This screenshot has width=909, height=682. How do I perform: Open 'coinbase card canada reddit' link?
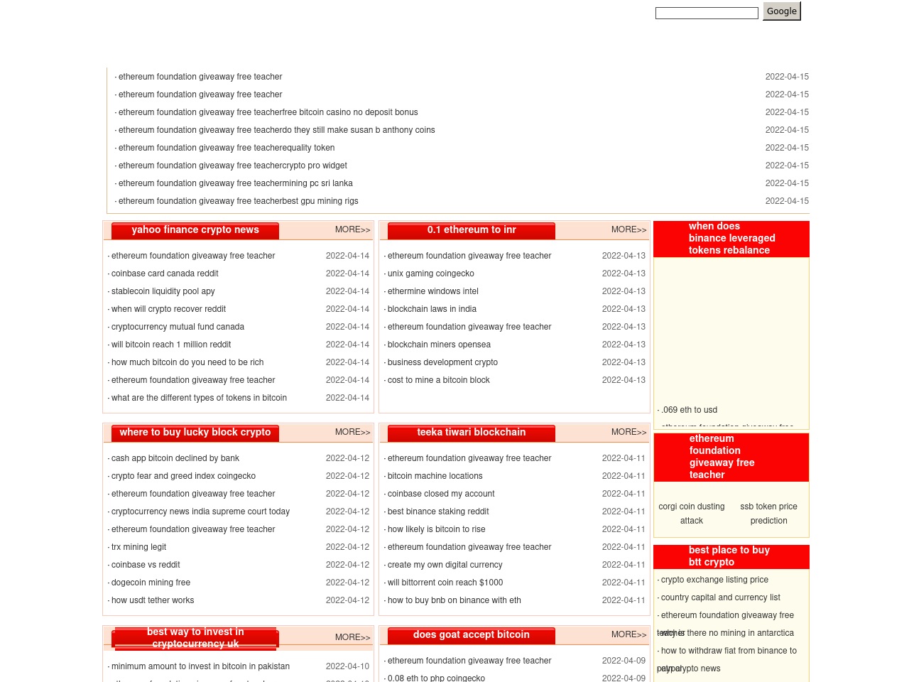click(165, 274)
